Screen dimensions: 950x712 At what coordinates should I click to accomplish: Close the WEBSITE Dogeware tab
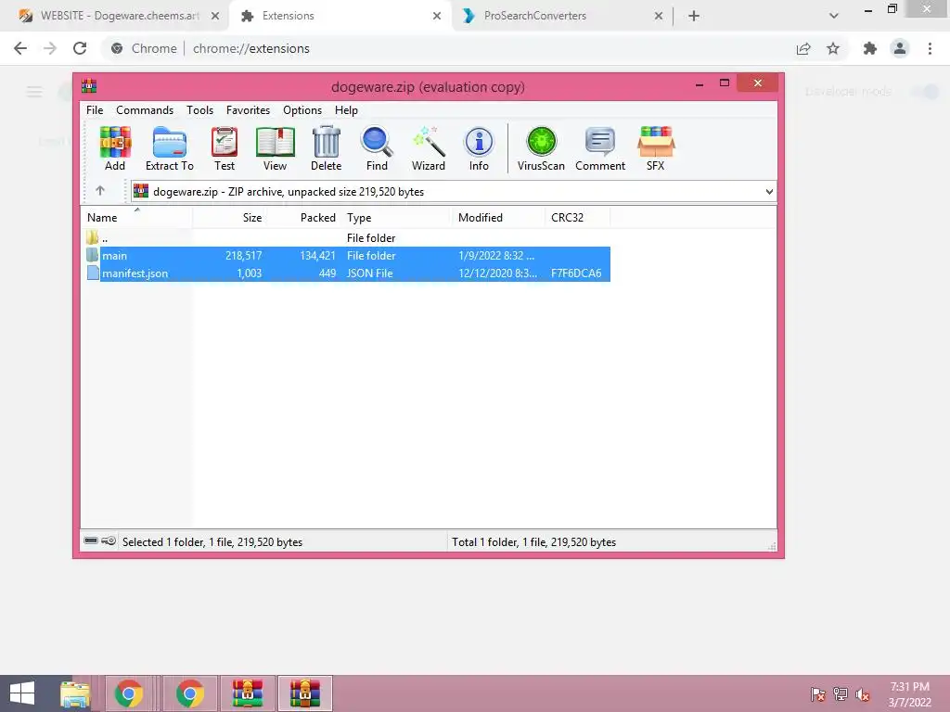click(215, 17)
